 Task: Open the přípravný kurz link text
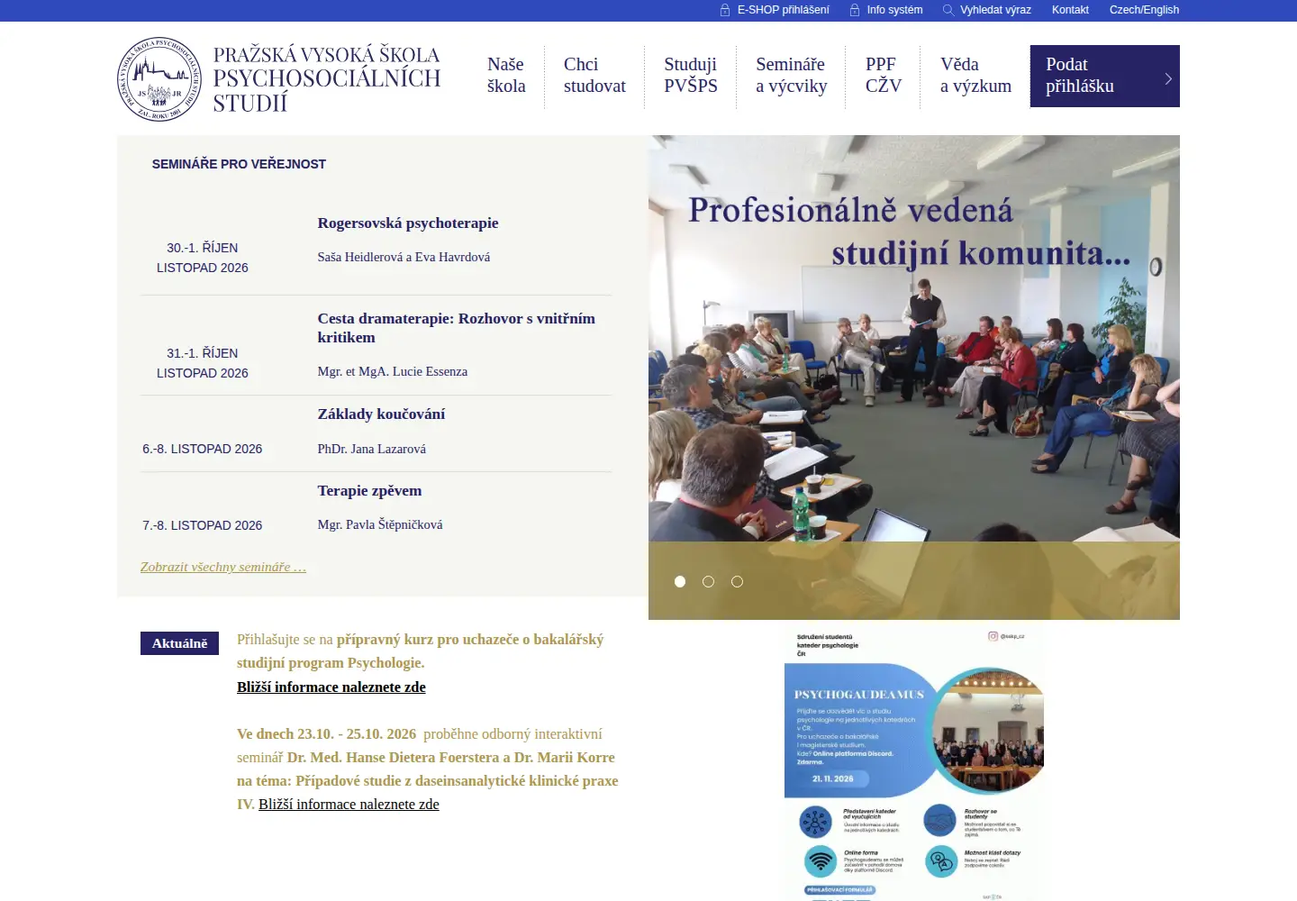pos(420,651)
